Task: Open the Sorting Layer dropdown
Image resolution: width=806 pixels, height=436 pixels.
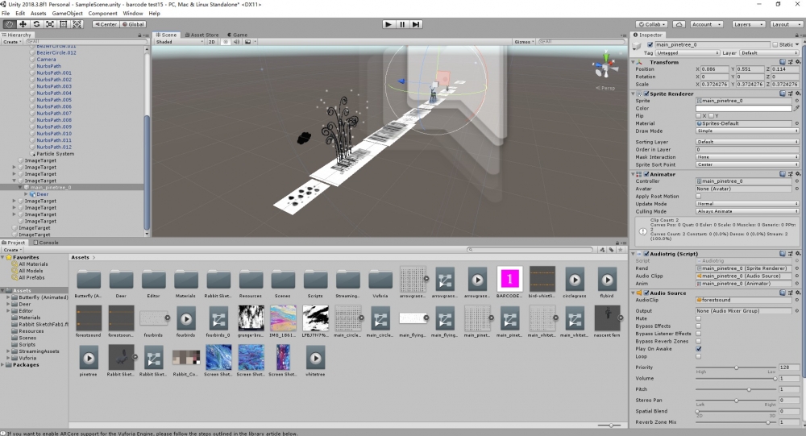Action: (747, 142)
